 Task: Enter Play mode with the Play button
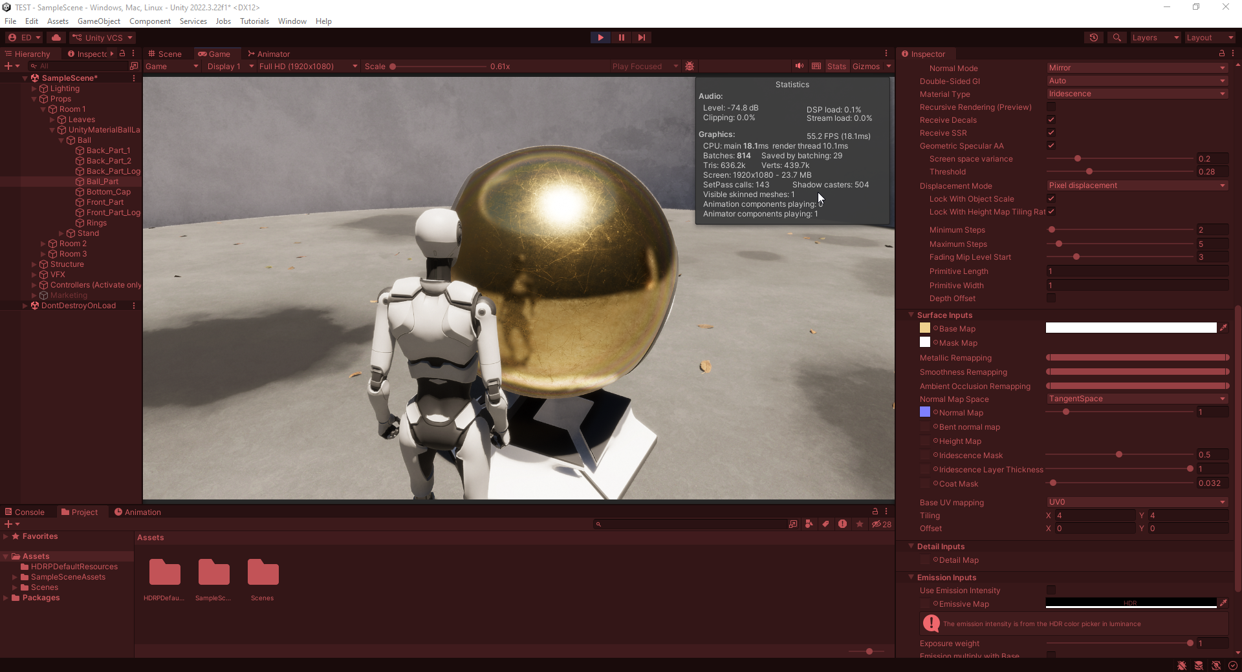pos(600,37)
